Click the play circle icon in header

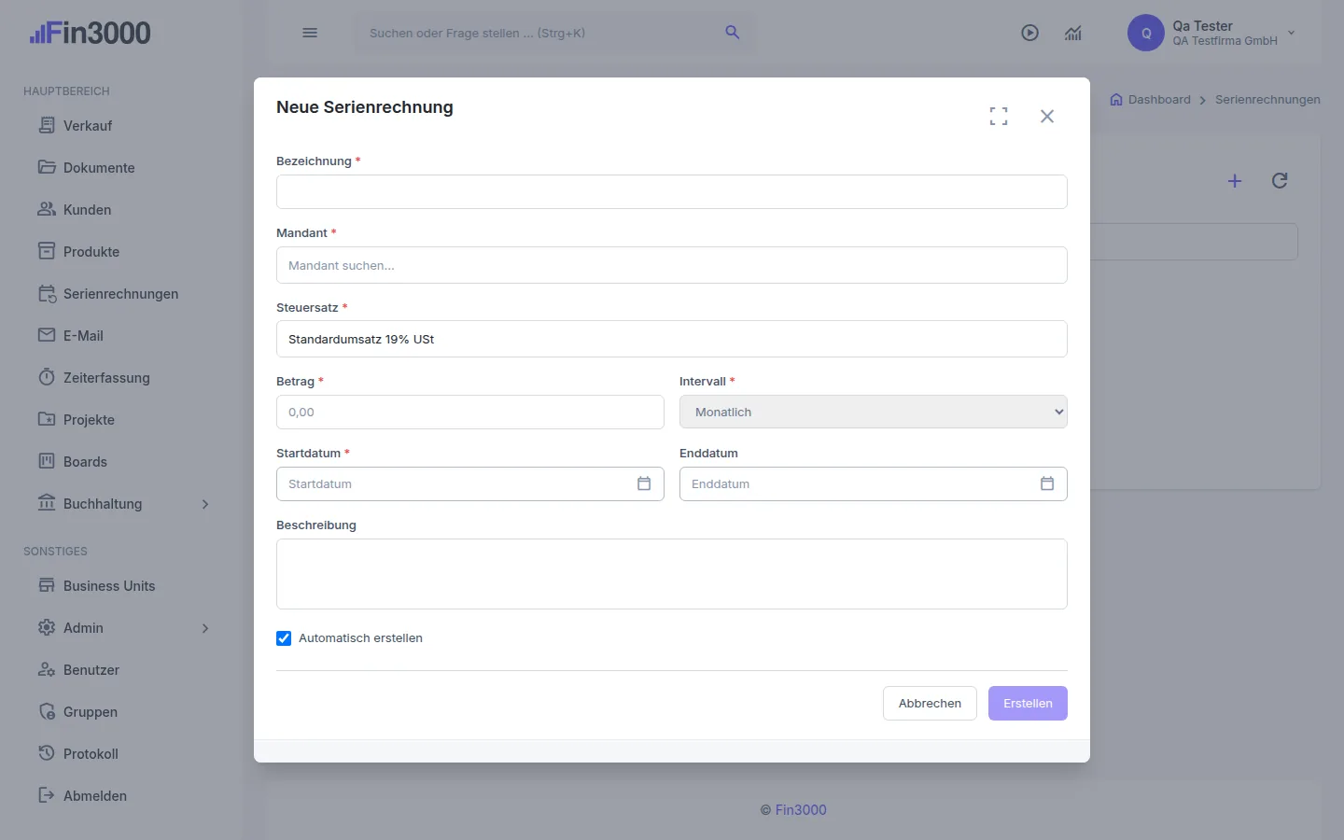tap(1030, 33)
